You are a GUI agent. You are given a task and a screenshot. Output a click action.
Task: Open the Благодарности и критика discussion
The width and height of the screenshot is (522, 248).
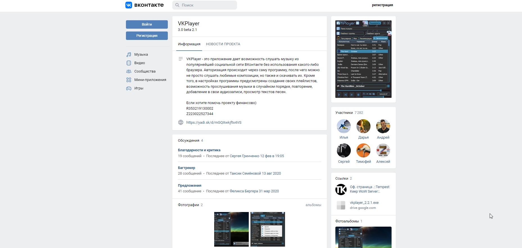click(199, 150)
